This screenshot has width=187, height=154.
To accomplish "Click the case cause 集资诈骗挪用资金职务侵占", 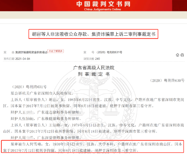I will click(x=31, y=52).
